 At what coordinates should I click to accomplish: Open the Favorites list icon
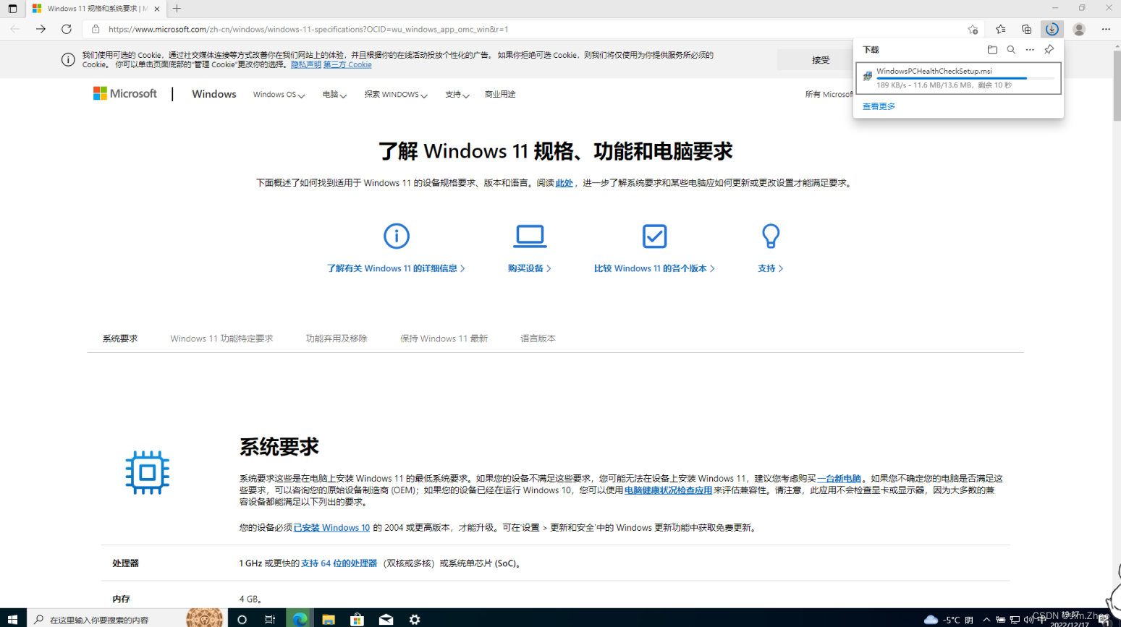click(x=1000, y=30)
